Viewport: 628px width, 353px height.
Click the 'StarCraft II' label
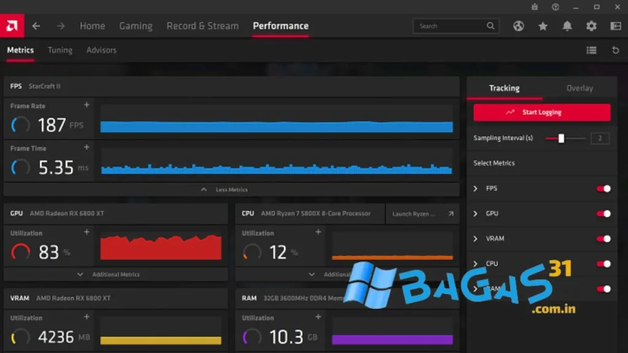pyautogui.click(x=44, y=86)
